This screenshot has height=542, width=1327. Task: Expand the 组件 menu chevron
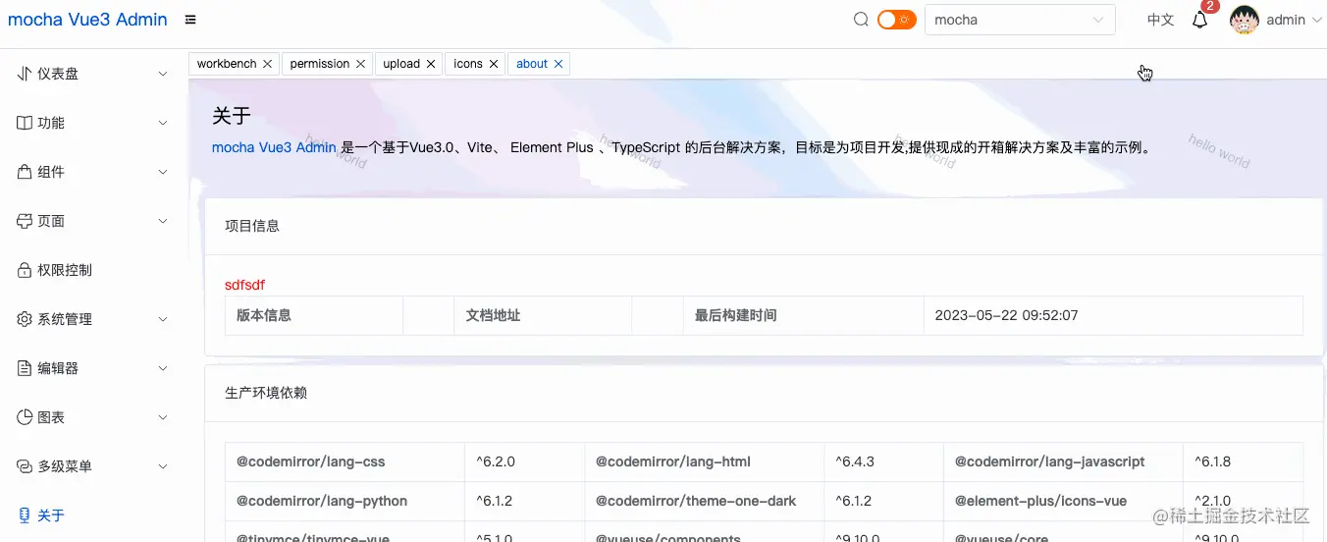click(x=163, y=172)
